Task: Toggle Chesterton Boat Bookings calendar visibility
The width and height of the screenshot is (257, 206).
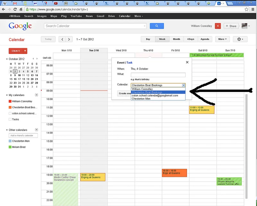Action: click(x=10, y=107)
